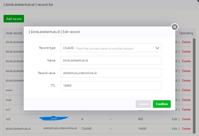This screenshot has width=199, height=136.
Task: Click the TTL input field
Action: point(111,85)
